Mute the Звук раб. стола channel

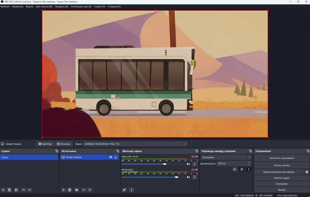188,164
